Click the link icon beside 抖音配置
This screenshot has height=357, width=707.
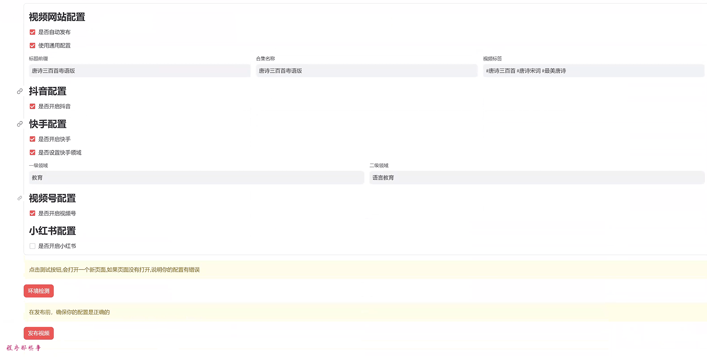coord(20,91)
